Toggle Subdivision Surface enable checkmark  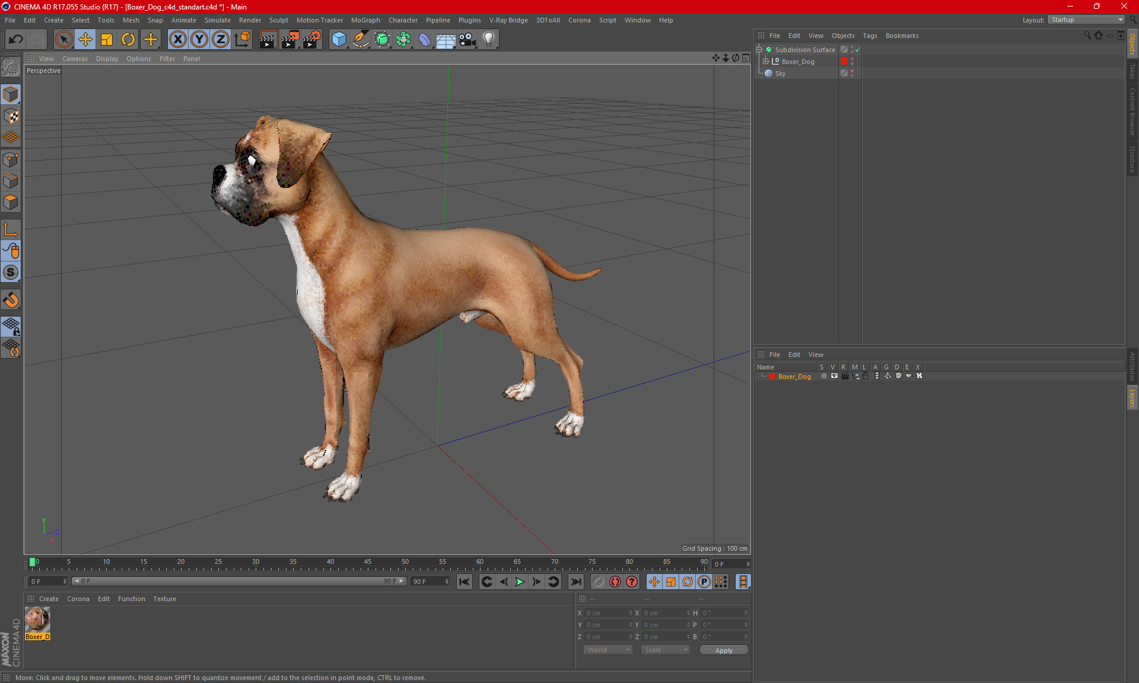pyautogui.click(x=857, y=50)
